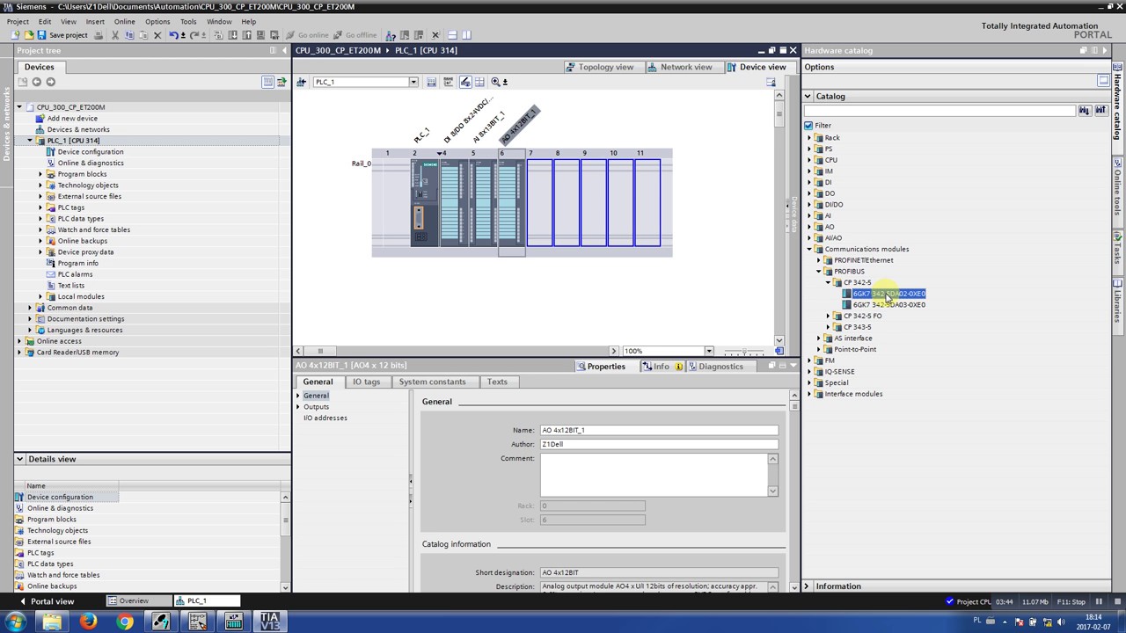Viewport: 1126px width, 633px height.
Task: Switch to the Network view tab
Action: click(x=679, y=67)
